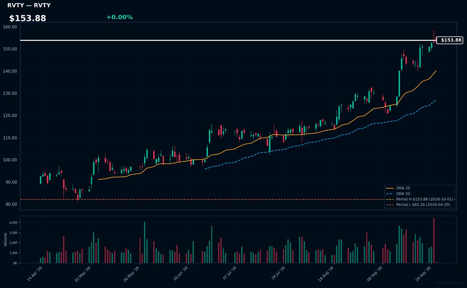Click the 90.00 price axis label
Viewport: 467px width, 288px height.
point(11,182)
